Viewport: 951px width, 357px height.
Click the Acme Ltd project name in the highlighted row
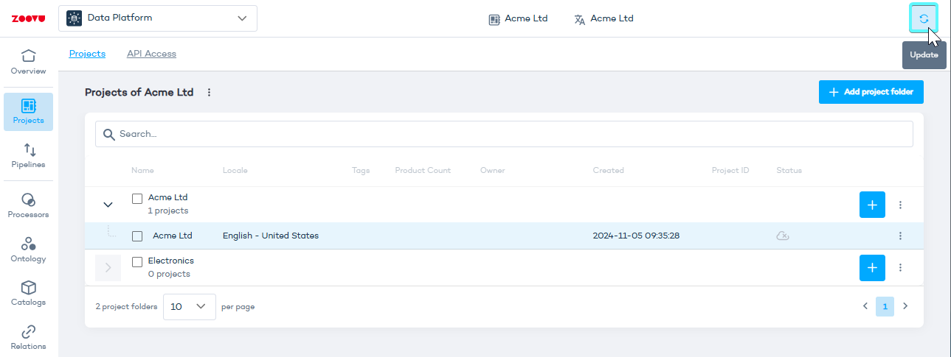[x=173, y=236]
